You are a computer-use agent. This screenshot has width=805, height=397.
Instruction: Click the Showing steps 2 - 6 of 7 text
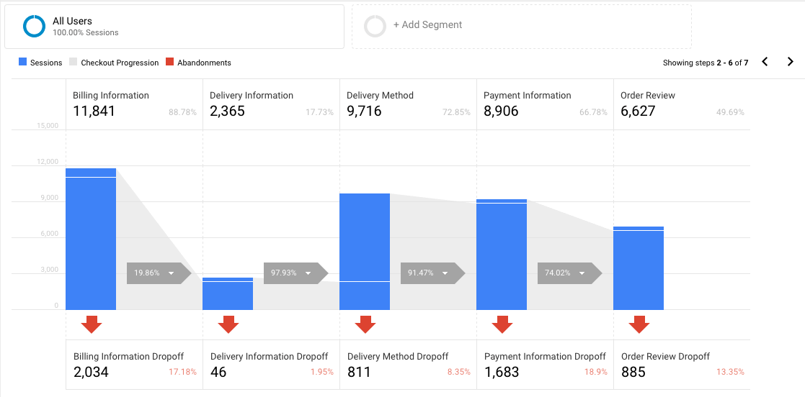point(706,63)
